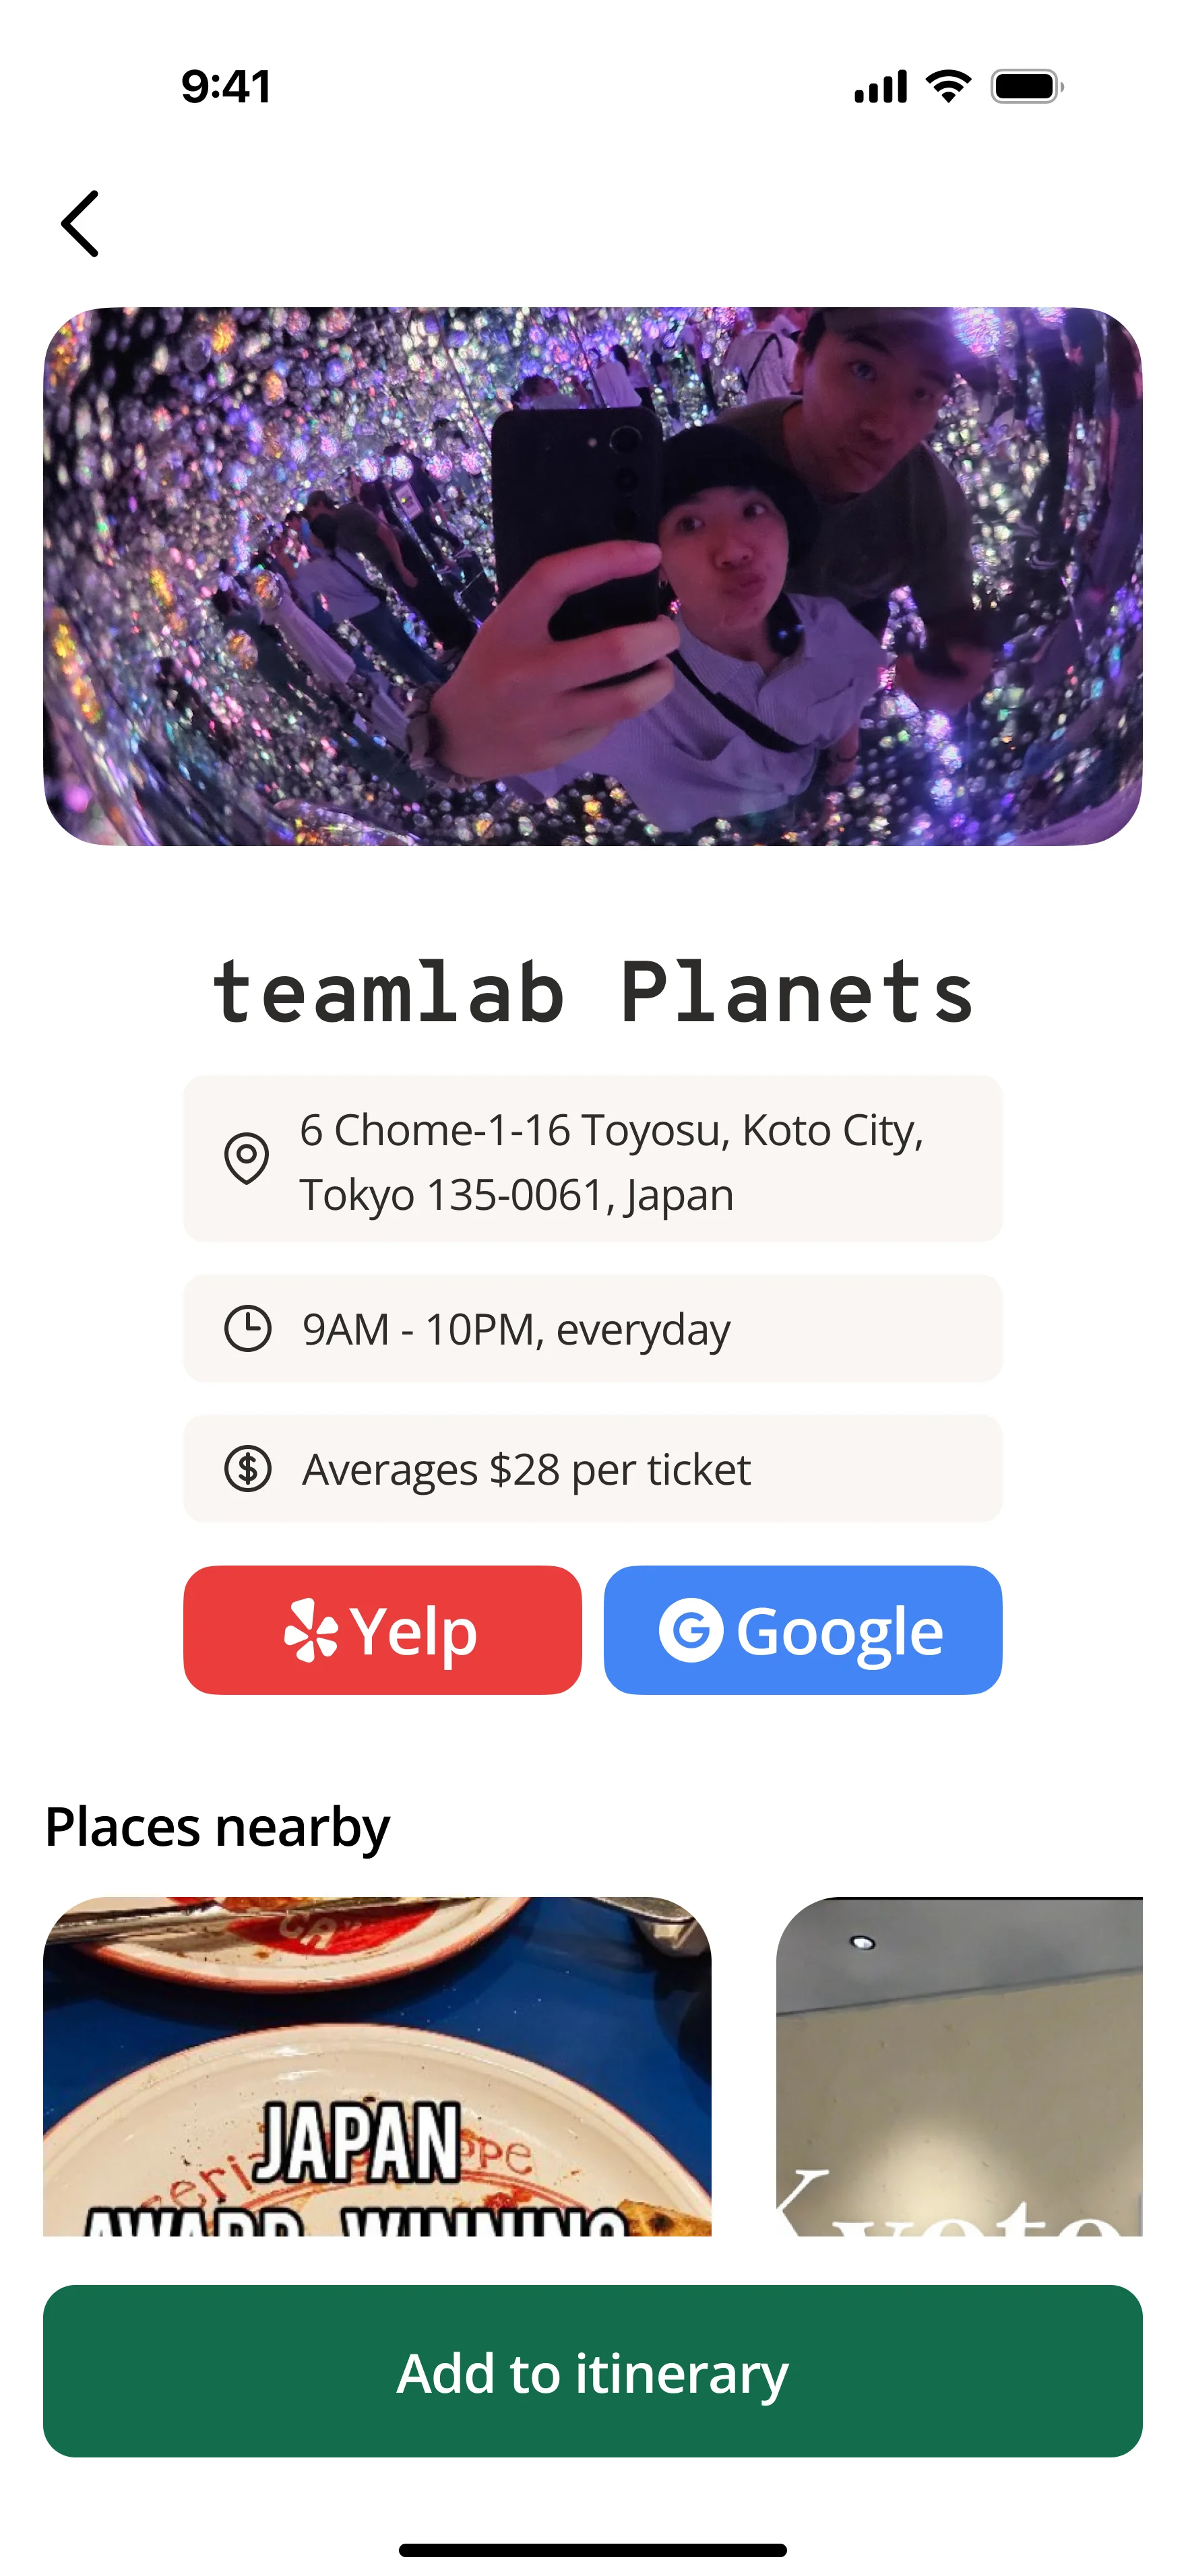Tap the Yelp burst logo icon
This screenshot has height=2576, width=1186.
[x=311, y=1631]
